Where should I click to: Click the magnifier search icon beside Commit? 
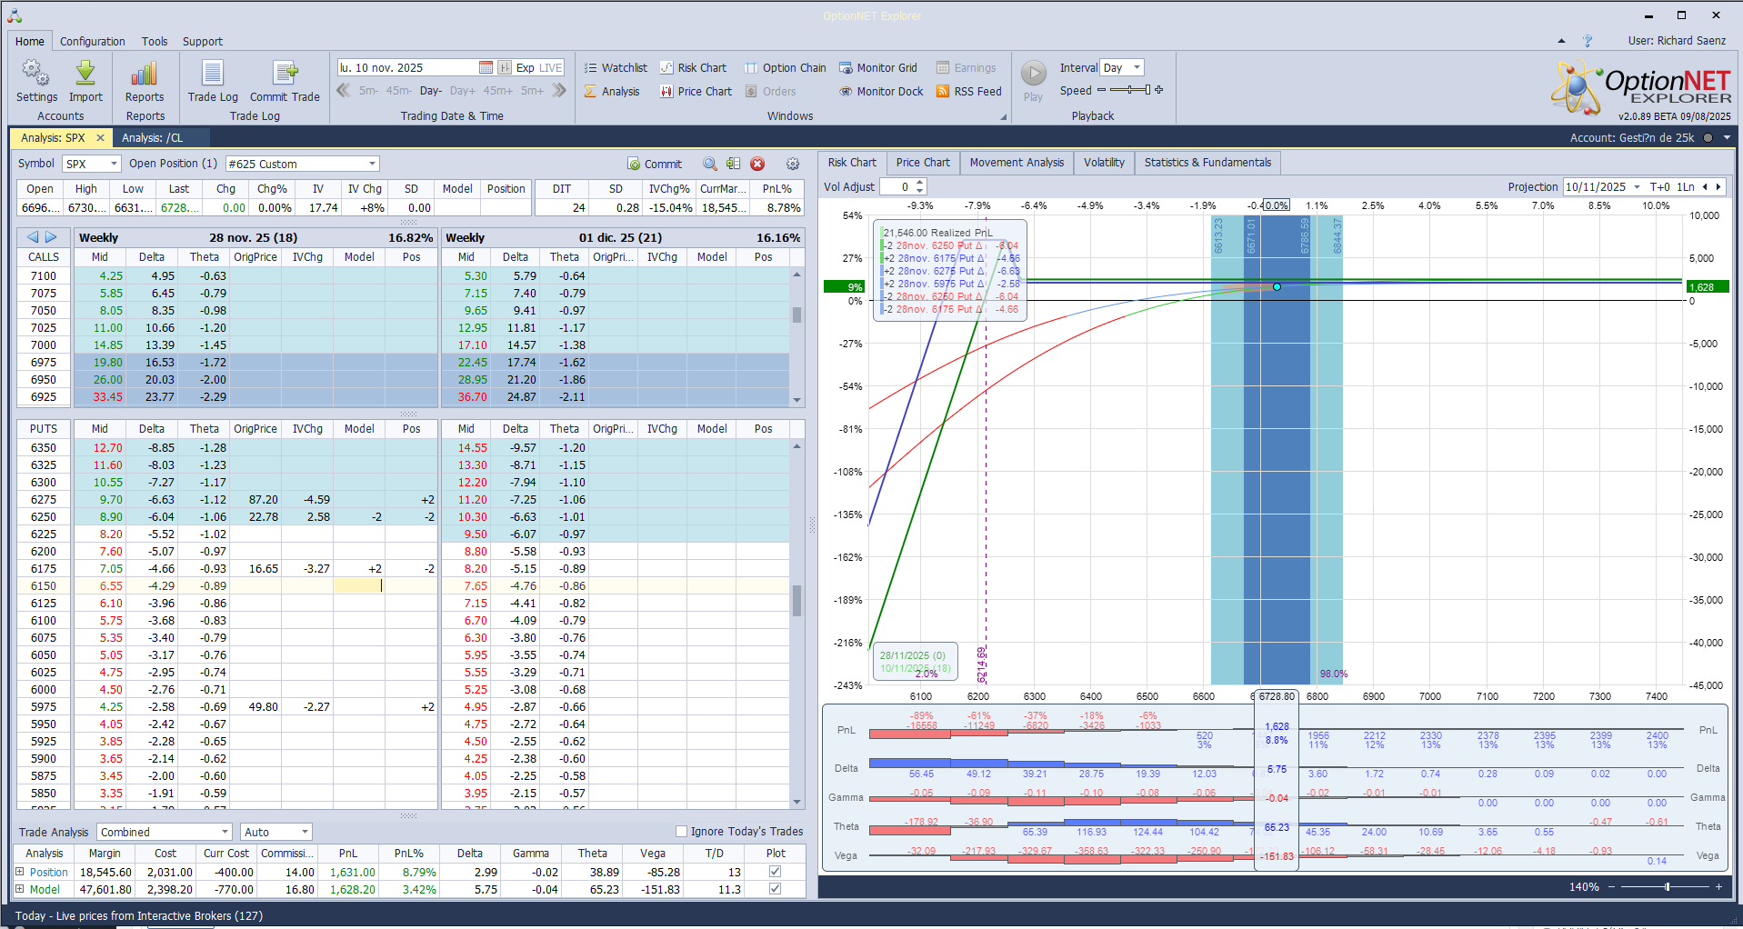tap(710, 164)
